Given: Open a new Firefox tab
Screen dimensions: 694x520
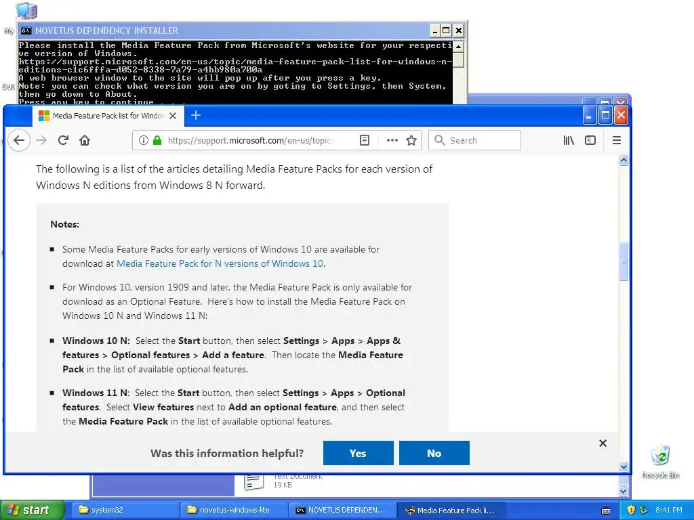Looking at the screenshot, I should (196, 115).
